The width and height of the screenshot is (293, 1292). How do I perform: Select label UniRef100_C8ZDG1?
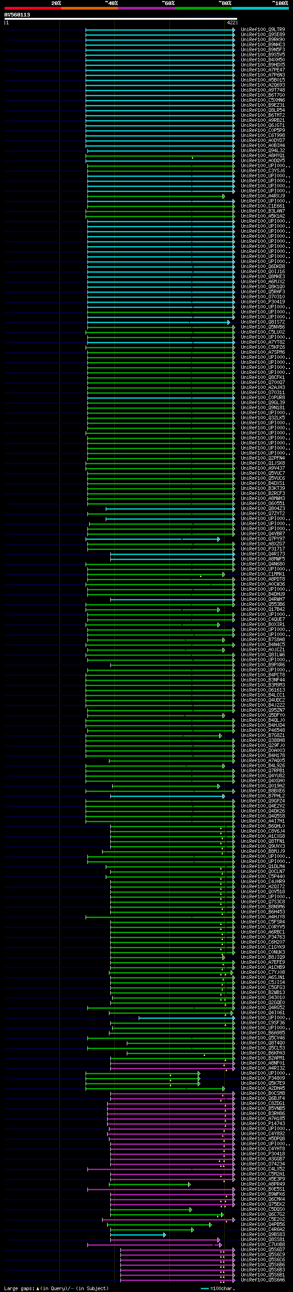coord(263,1103)
